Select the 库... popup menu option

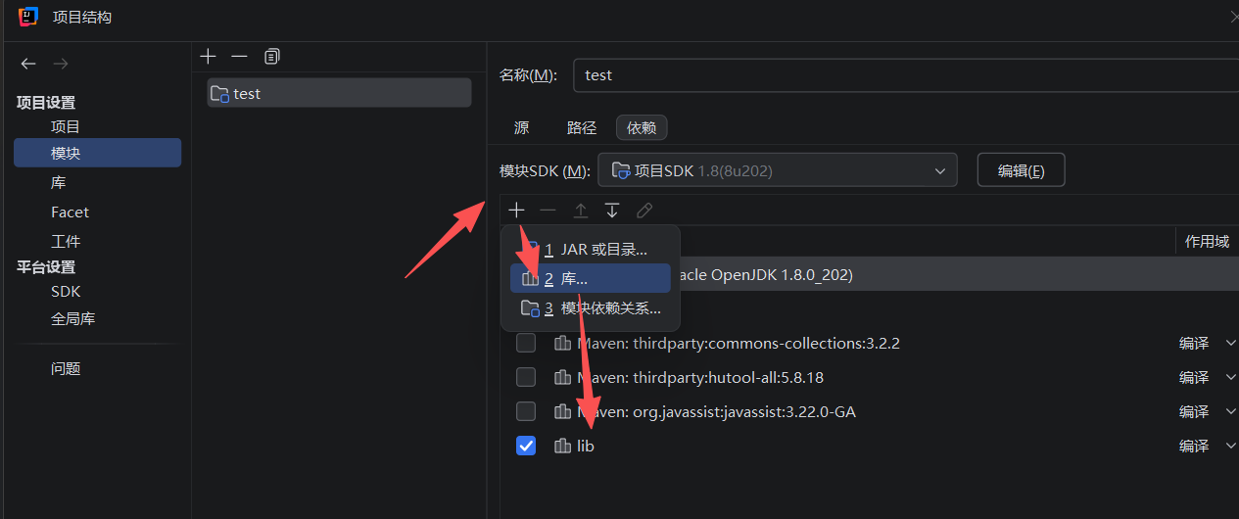point(590,279)
